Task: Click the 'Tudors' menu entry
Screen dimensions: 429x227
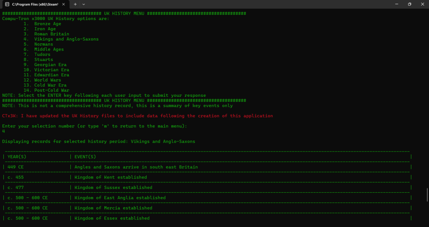Action: point(42,55)
